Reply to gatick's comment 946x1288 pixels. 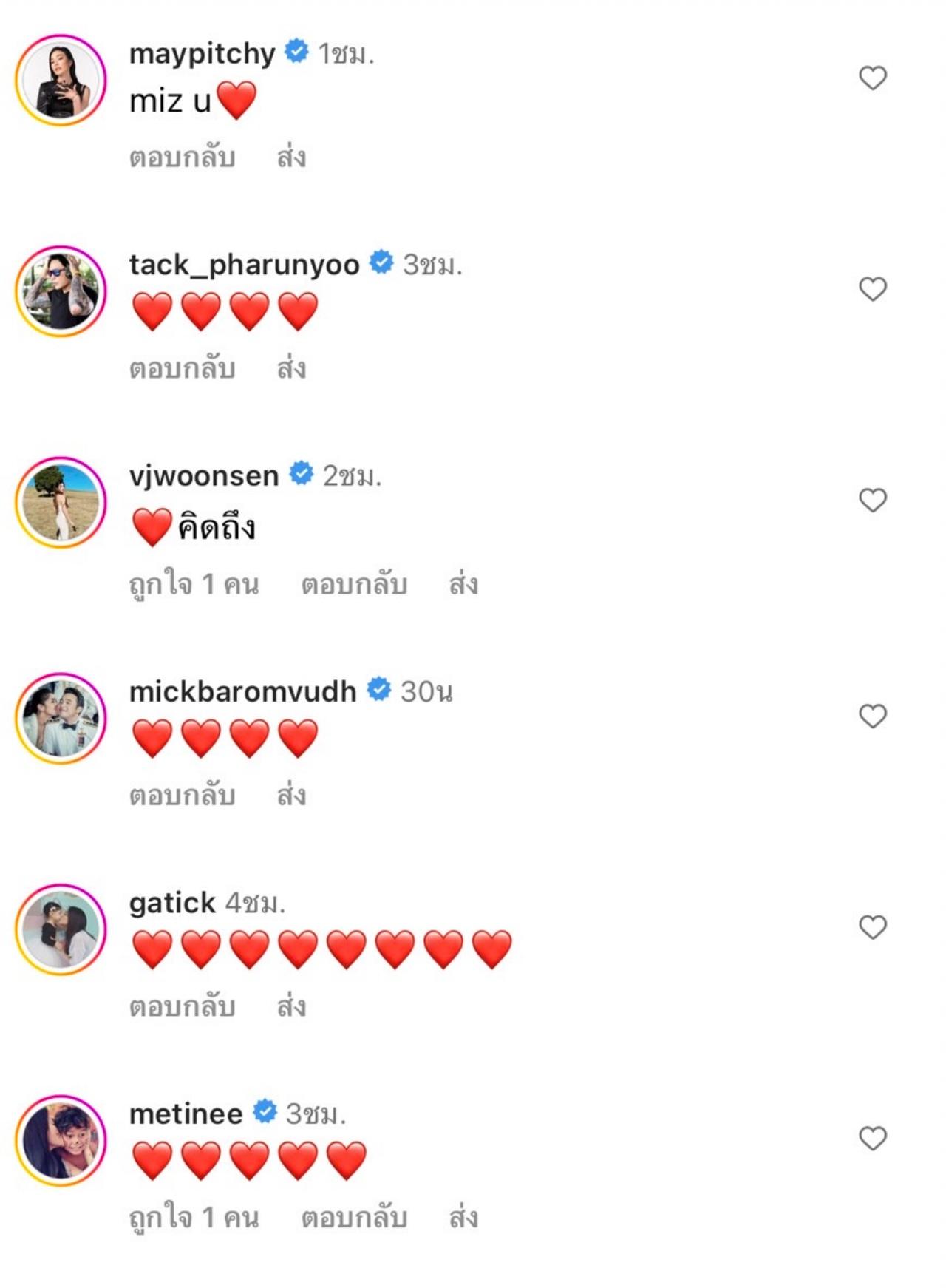click(x=182, y=1007)
